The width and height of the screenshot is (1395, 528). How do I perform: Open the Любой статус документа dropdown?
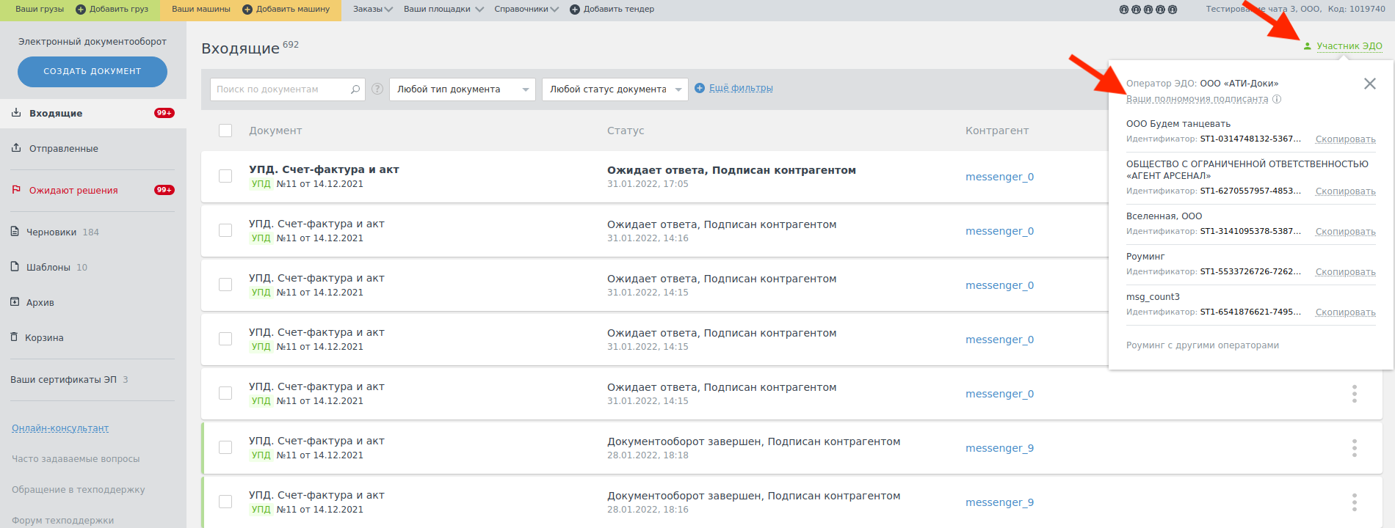pos(615,89)
